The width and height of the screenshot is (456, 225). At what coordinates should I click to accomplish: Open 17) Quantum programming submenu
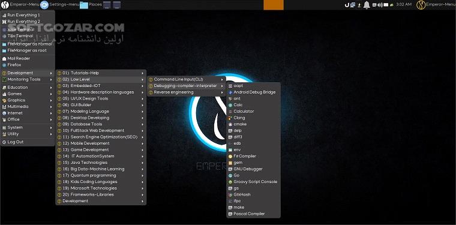[101, 175]
